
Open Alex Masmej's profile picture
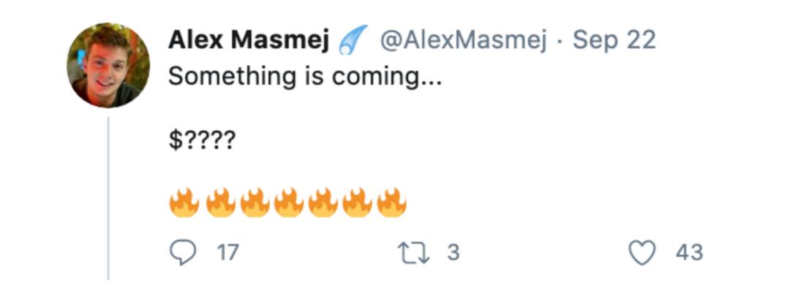[x=108, y=65]
